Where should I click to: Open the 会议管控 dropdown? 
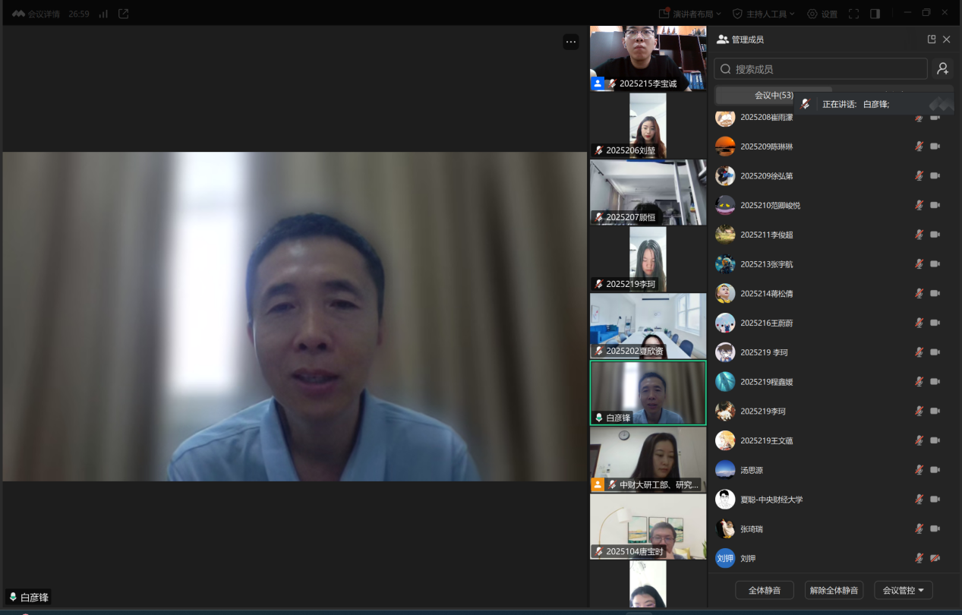[903, 590]
